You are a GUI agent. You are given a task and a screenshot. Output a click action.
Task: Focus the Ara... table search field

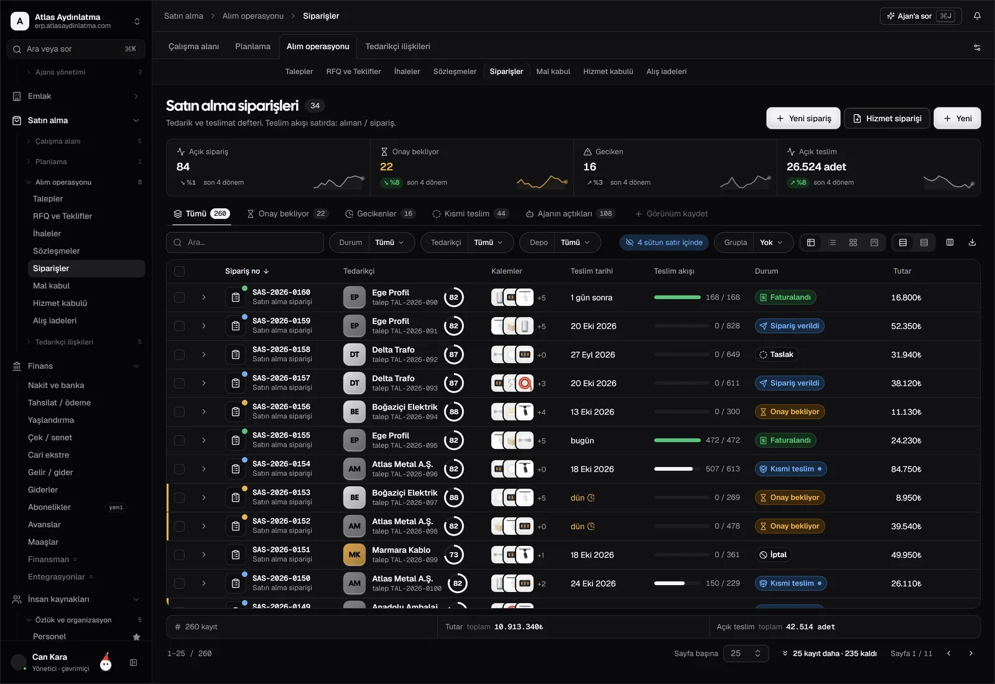245,243
